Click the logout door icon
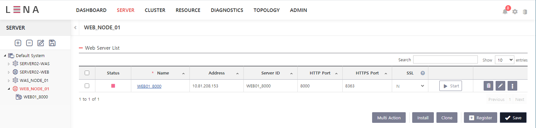Image resolution: width=536 pixels, height=128 pixels. (525, 12)
